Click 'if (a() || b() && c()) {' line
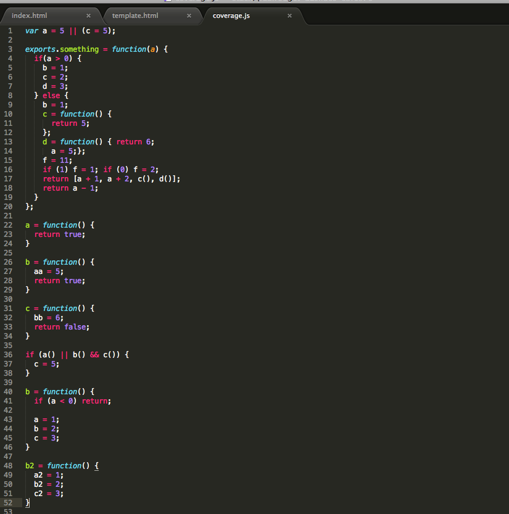 click(77, 355)
